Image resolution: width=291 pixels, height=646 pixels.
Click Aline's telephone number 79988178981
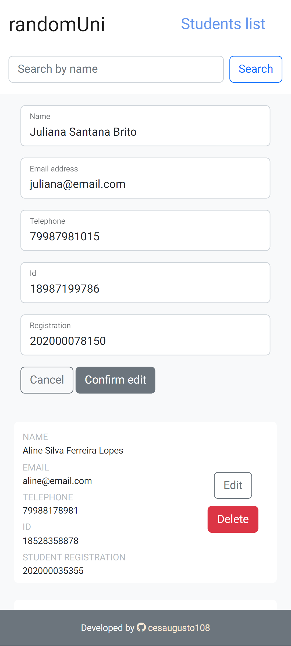(50, 510)
